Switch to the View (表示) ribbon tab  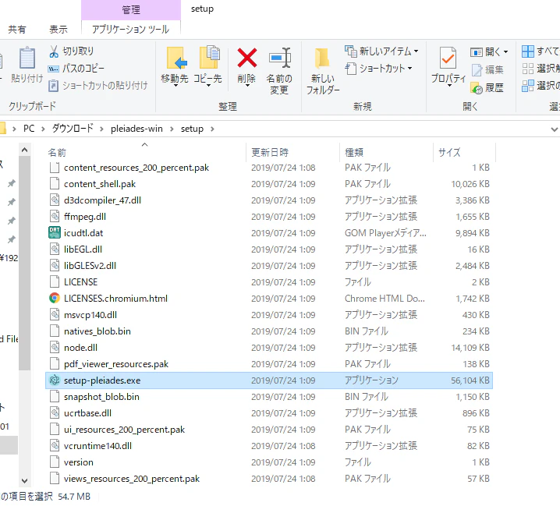[x=58, y=30]
